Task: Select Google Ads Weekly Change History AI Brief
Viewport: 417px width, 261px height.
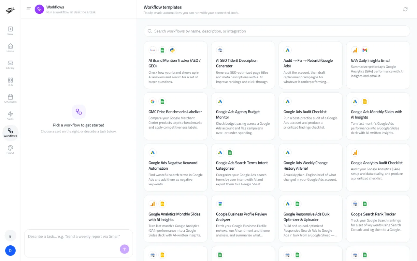Action: pyautogui.click(x=310, y=167)
